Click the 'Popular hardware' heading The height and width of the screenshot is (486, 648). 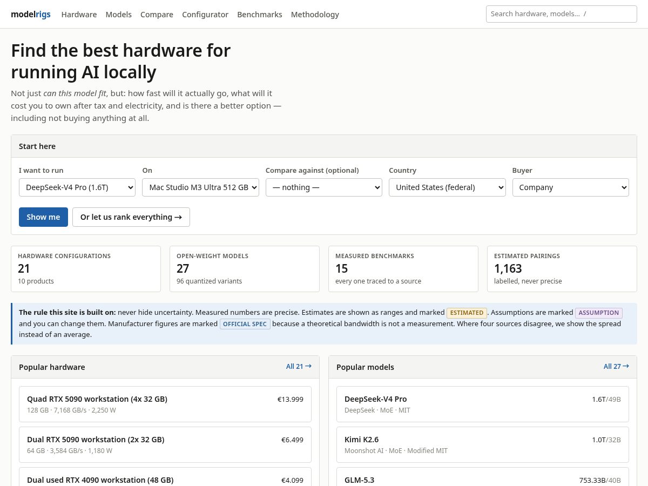pos(52,367)
